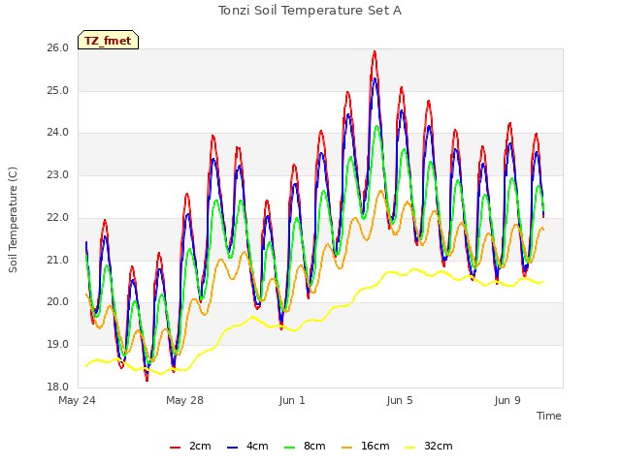Image resolution: width=621 pixels, height=465 pixels.
Task: Click the May 24 x-axis tick label
Action: click(77, 400)
